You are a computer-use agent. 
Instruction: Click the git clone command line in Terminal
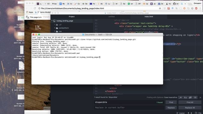84,39
